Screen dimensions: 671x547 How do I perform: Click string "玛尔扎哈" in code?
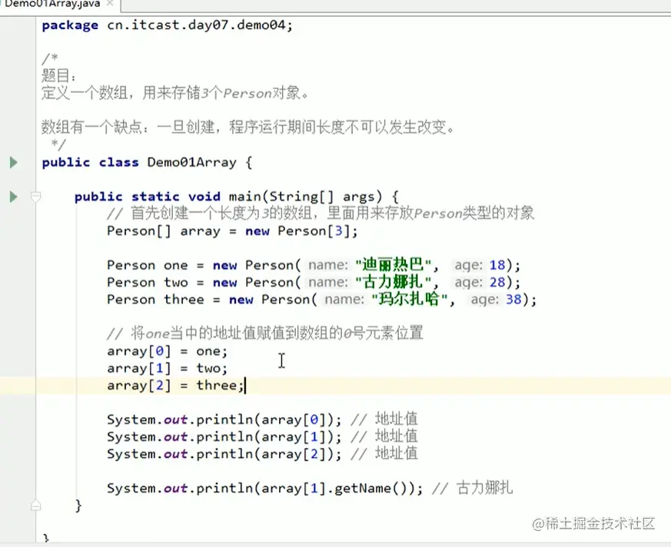point(410,300)
